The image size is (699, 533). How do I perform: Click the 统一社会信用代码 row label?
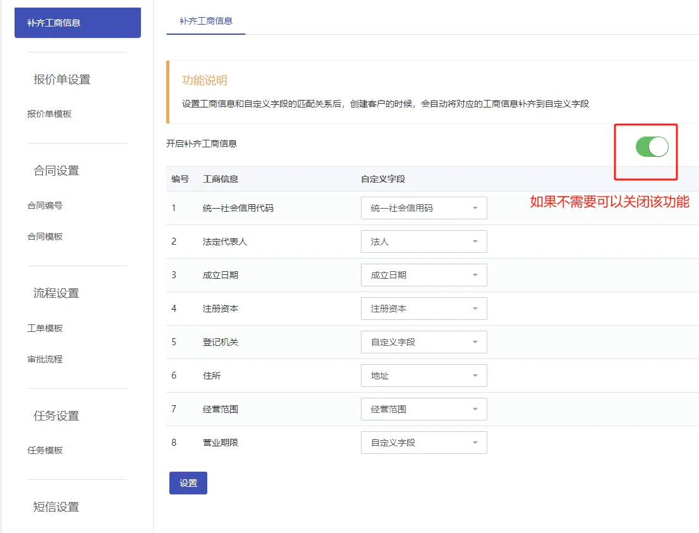(x=238, y=208)
